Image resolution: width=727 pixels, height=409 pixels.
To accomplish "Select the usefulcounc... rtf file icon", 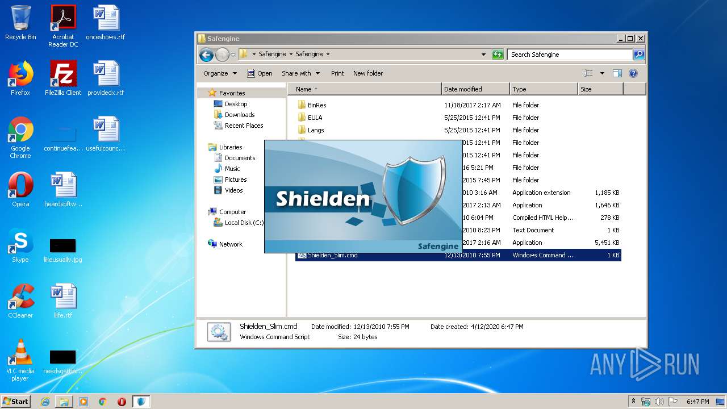I will point(106,134).
